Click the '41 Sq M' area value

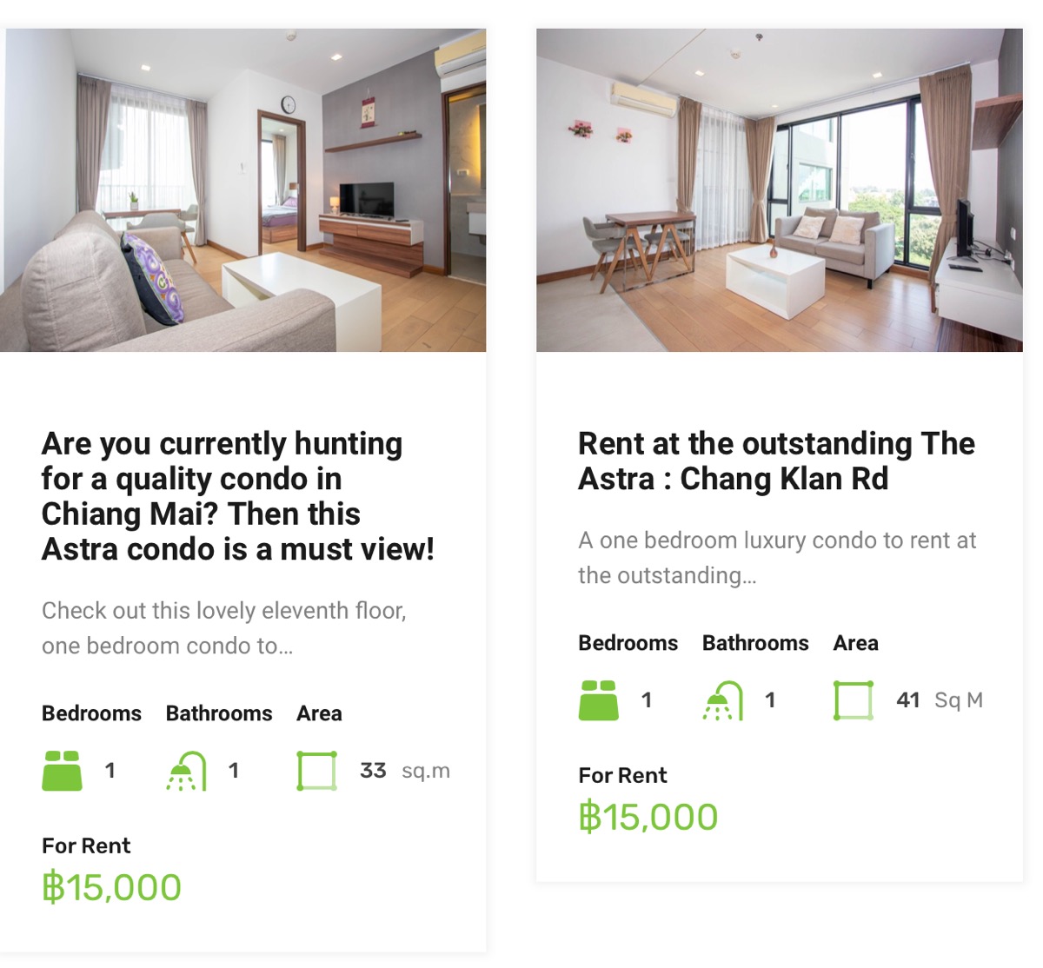pos(940,700)
